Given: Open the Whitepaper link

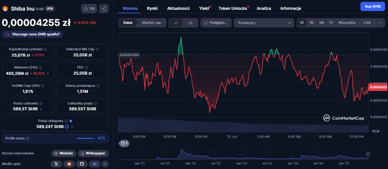Looking at the screenshot, I should click(93, 153).
